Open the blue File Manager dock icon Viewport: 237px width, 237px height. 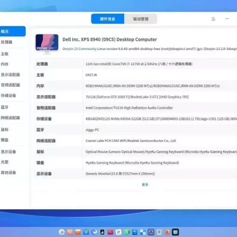86,232
